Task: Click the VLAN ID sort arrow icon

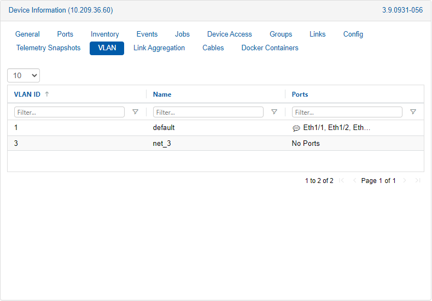Action: coord(47,94)
